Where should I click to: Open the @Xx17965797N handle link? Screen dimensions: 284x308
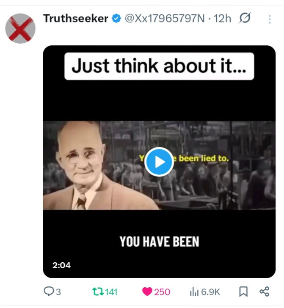(165, 19)
